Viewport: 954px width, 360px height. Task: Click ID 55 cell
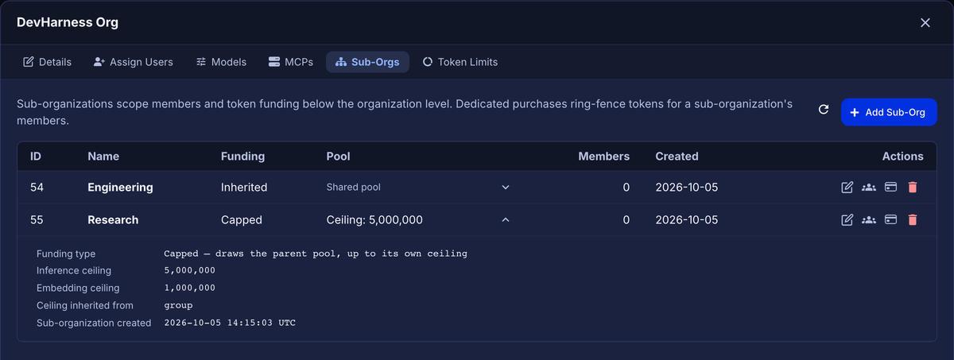pyautogui.click(x=37, y=219)
